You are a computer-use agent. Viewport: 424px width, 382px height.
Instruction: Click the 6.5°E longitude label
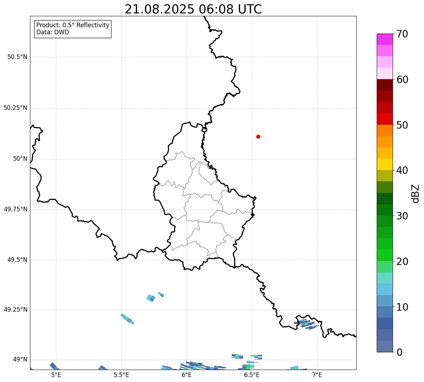252,375
